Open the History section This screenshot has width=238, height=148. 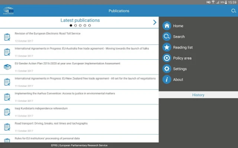tap(198, 95)
